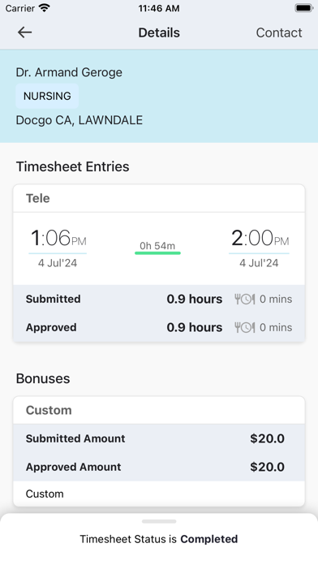Viewport: 318px width, 565px height.
Task: Tap the back arrow icon
Action: coord(25,32)
